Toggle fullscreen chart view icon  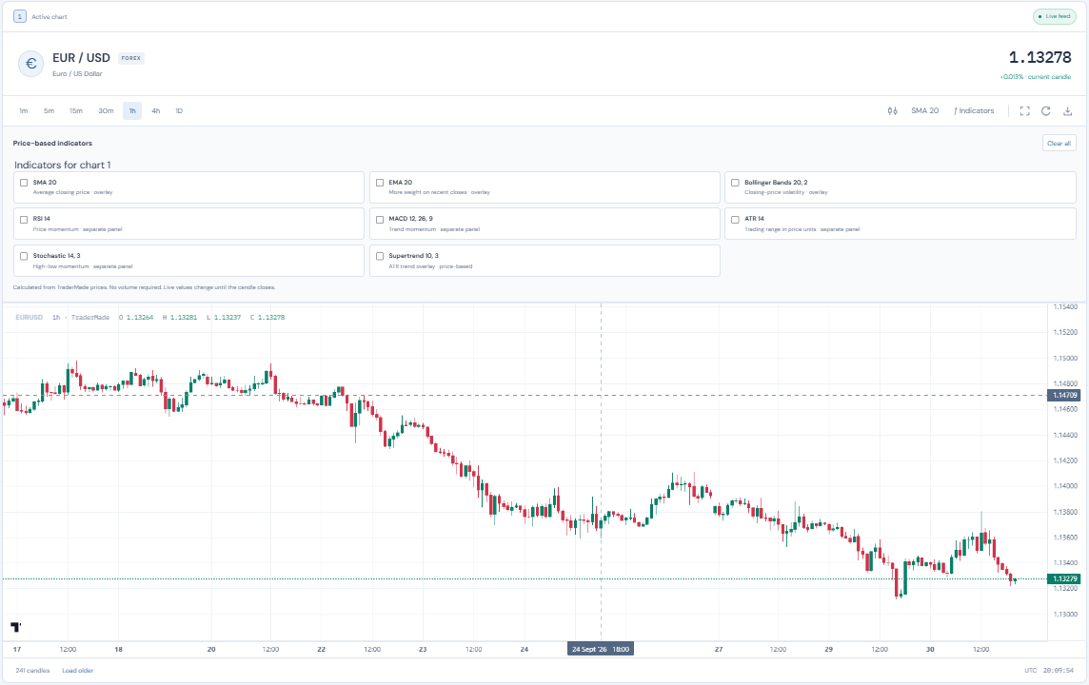[1024, 111]
